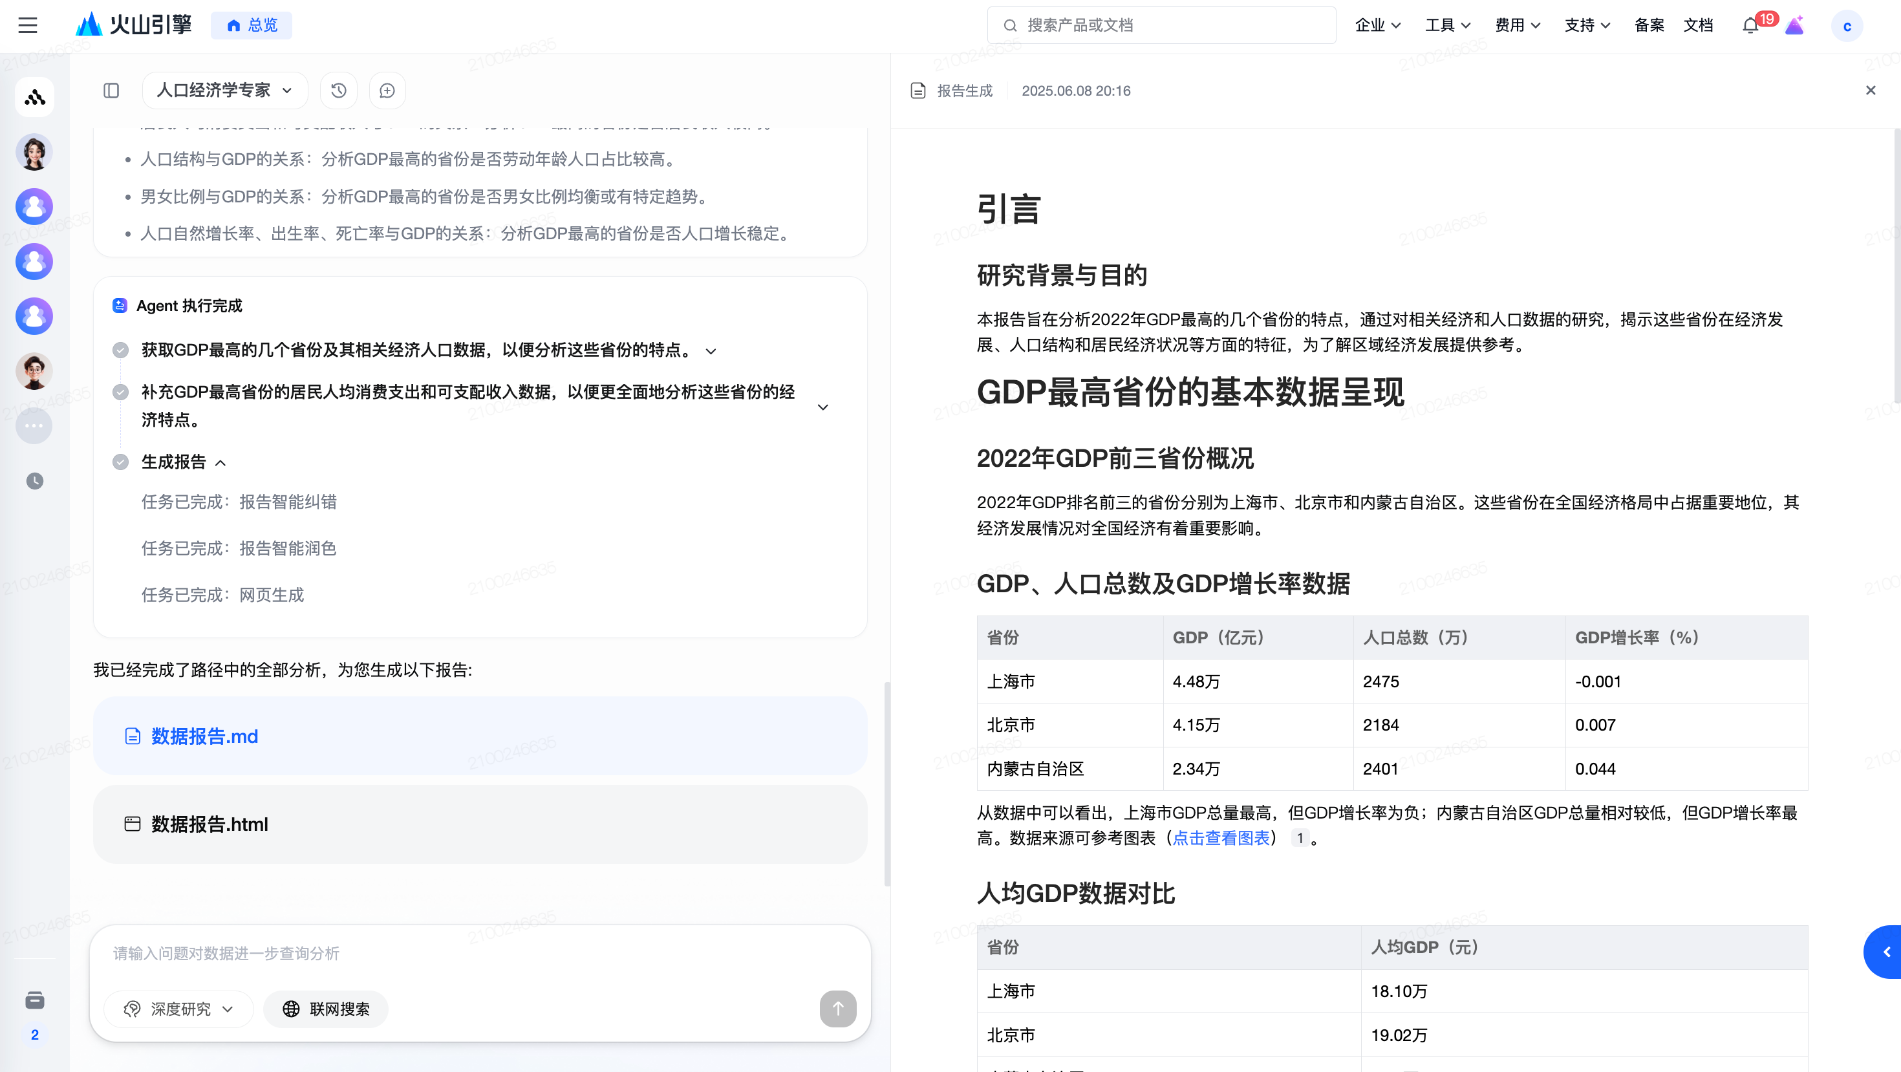Screen dimensions: 1901x1072
Task: Select the top agent network sidebar icon
Action: pos(35,96)
